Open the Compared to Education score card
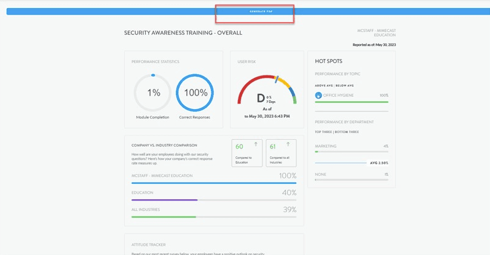The width and height of the screenshot is (490, 255). (x=247, y=153)
